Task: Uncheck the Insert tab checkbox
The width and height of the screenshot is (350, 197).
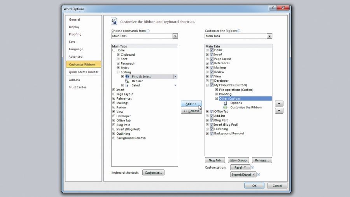Action: [212, 54]
